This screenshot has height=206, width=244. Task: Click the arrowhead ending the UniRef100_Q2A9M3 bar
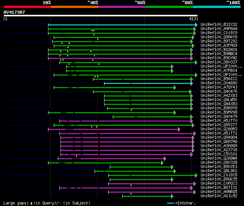(179, 129)
